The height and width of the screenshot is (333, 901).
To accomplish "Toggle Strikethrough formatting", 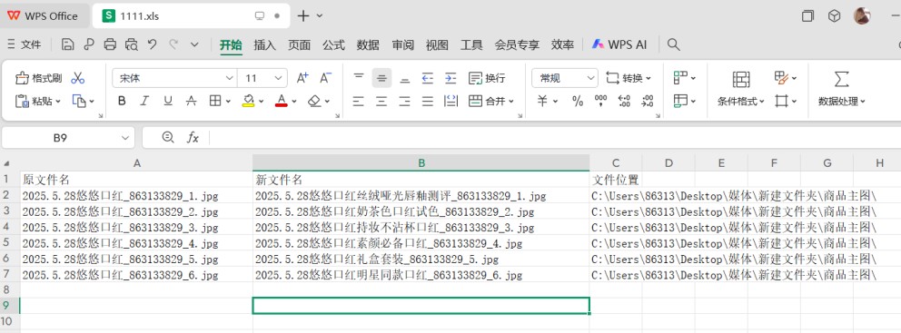I will coord(192,101).
